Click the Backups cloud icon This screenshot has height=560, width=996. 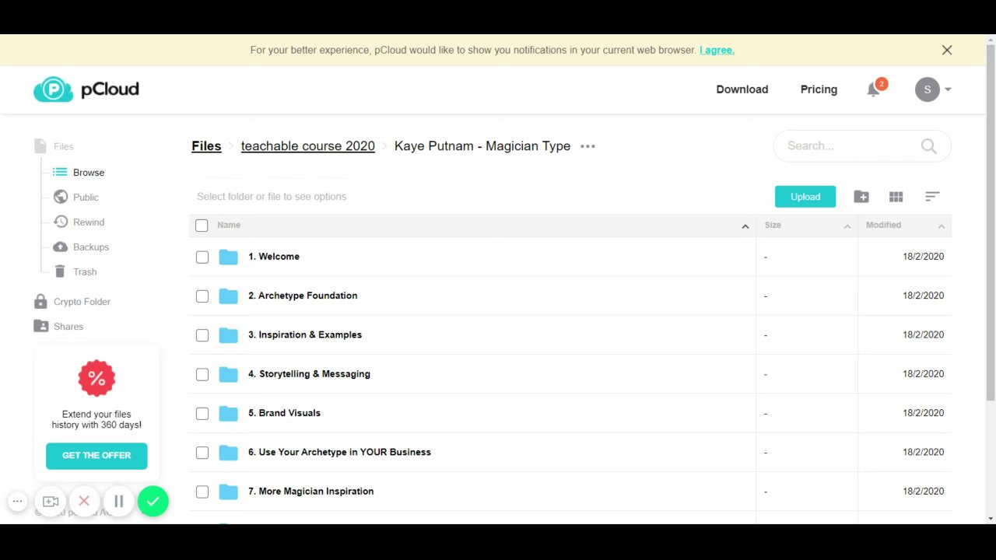60,247
